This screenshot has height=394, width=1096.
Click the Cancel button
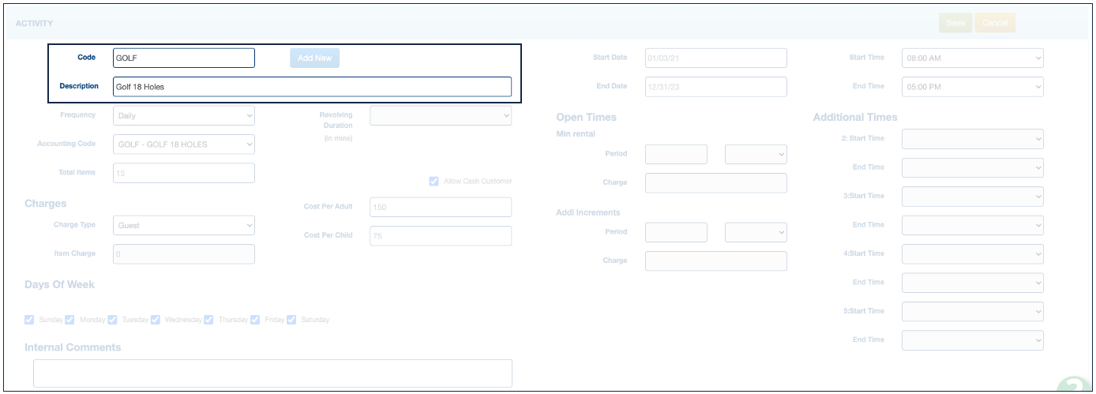(994, 23)
